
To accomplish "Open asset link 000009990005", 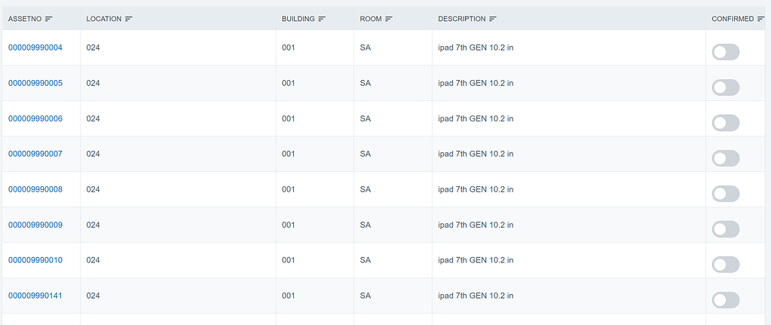I will 35,83.
